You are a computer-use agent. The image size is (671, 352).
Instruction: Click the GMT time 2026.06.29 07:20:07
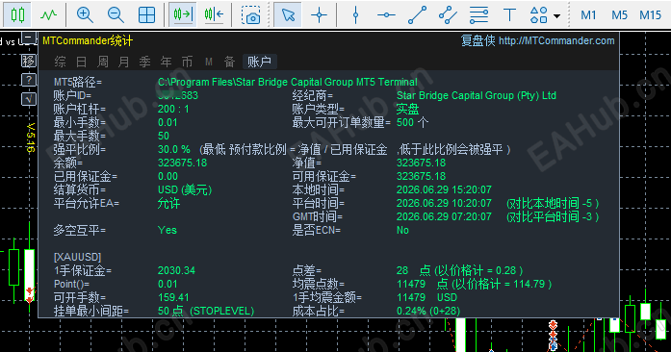(x=444, y=216)
